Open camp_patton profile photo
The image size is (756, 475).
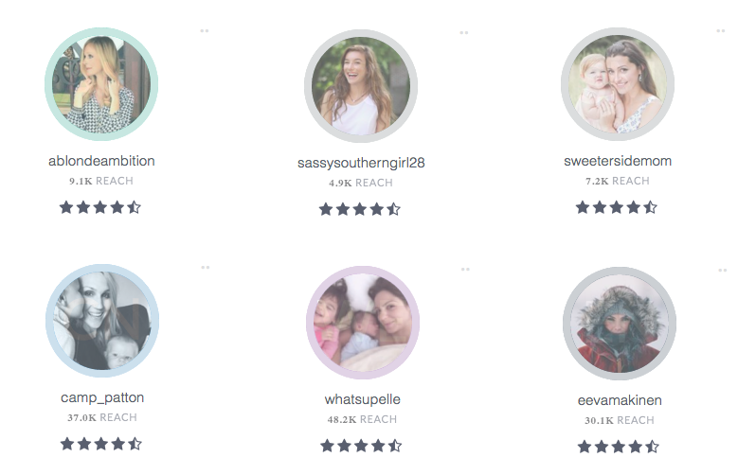(102, 321)
